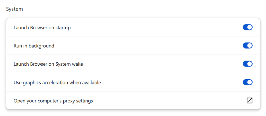Select the "Launch Browser on startup" label

[x=42, y=28]
